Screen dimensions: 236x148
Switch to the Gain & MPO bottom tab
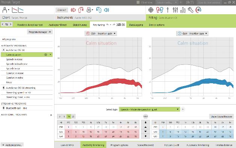pos(67,145)
